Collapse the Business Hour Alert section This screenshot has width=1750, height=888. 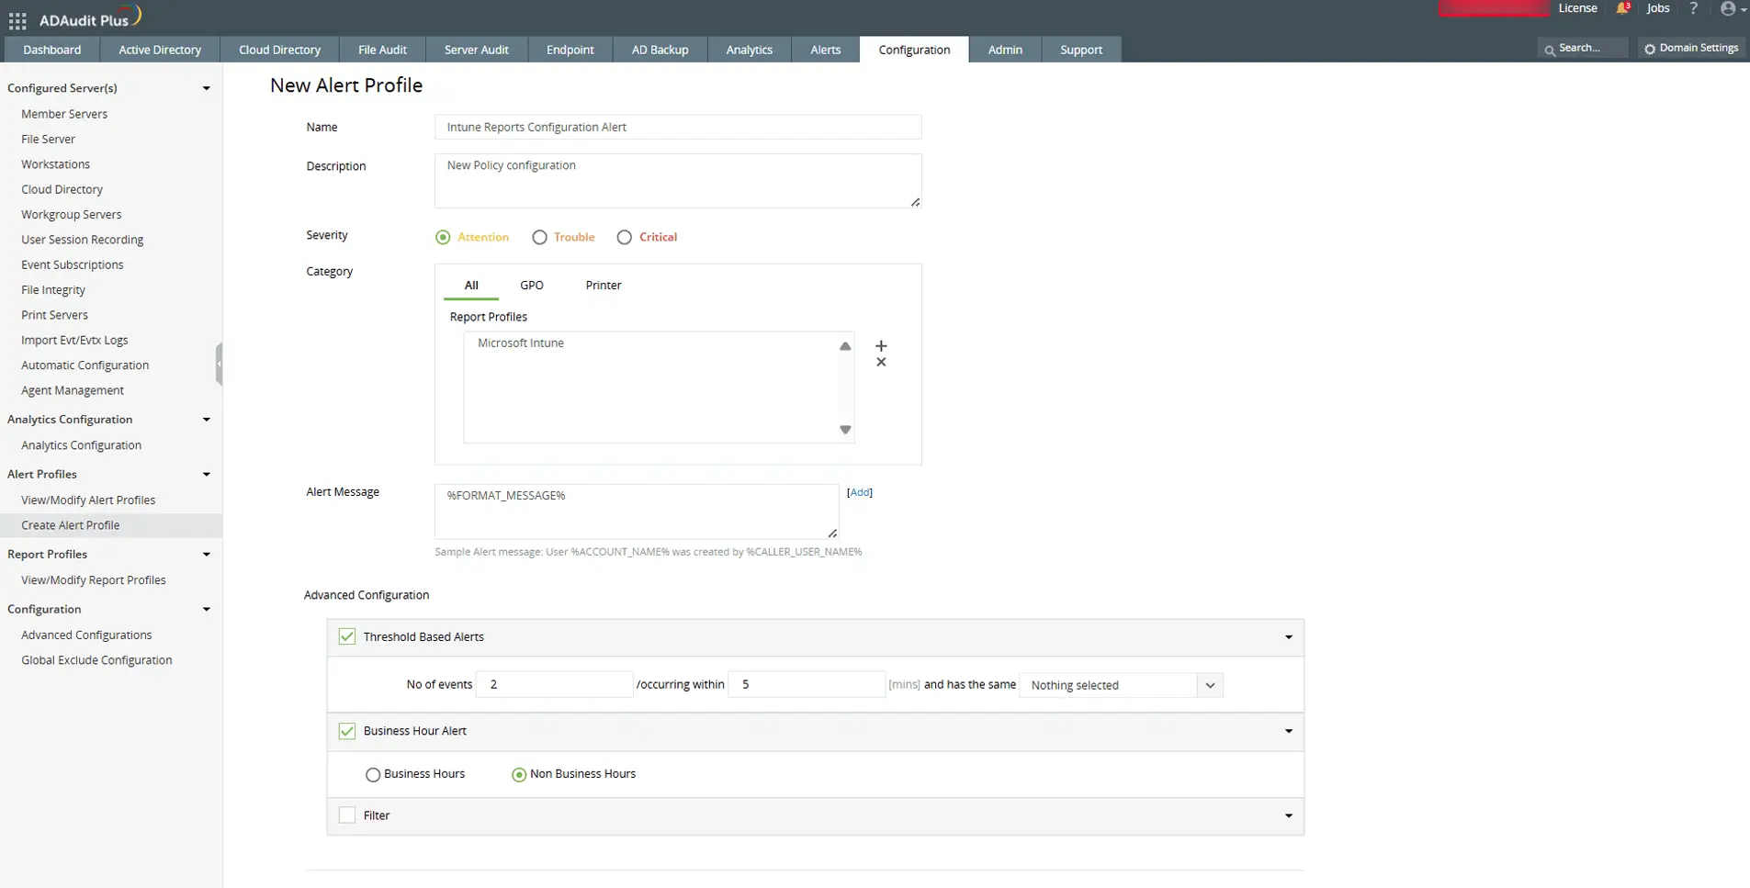(1288, 731)
